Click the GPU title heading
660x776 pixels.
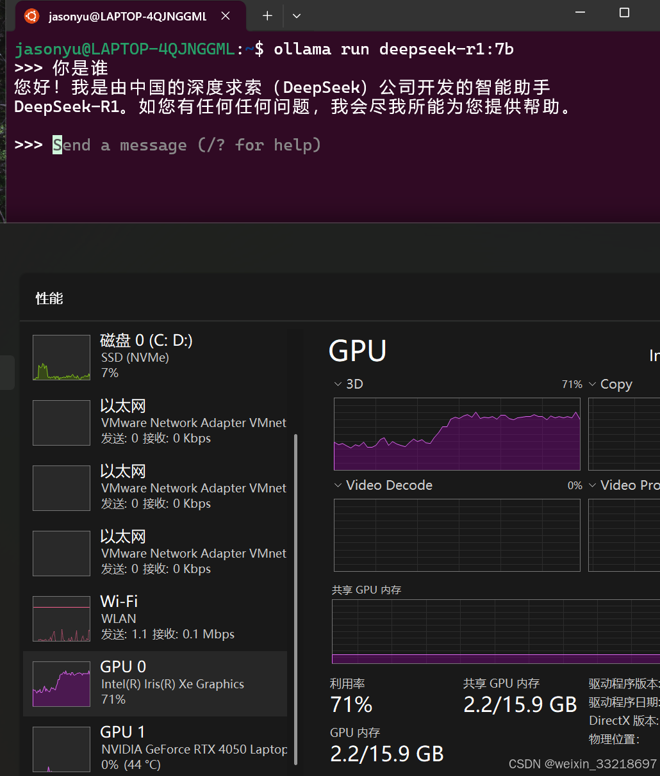coord(358,351)
